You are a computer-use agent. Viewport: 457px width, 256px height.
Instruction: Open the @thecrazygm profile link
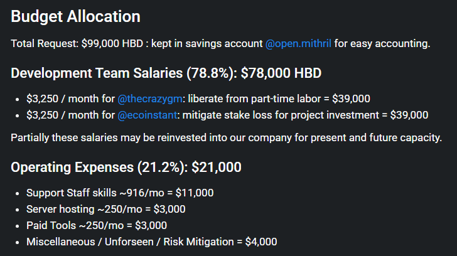coord(150,99)
